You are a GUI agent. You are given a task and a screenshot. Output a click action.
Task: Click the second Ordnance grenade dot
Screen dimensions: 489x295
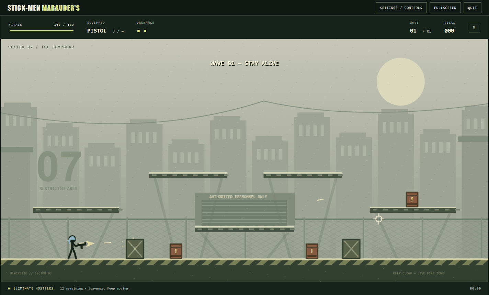[145, 31]
